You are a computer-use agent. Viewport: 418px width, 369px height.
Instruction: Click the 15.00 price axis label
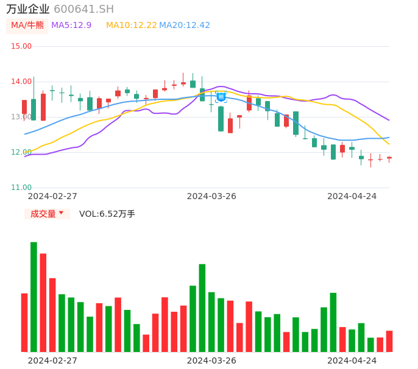pyautogui.click(x=21, y=46)
